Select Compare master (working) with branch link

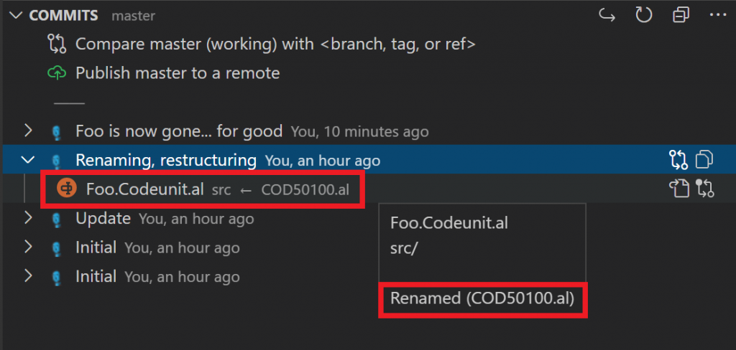click(275, 44)
